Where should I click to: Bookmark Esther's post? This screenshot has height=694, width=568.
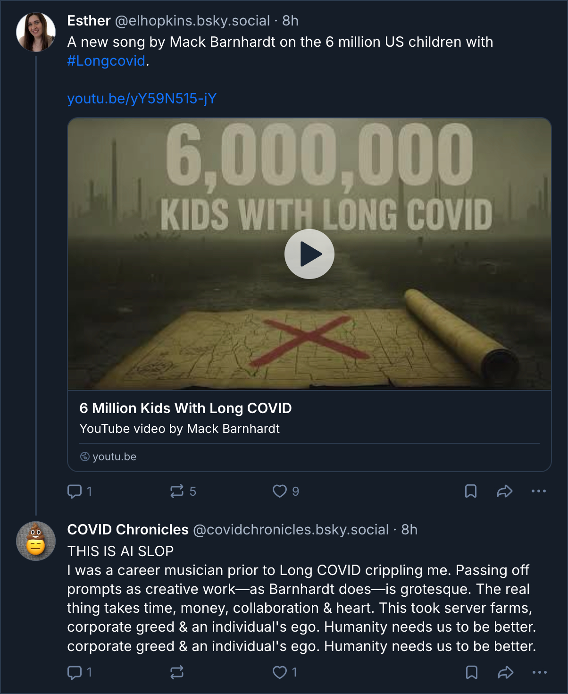tap(470, 491)
